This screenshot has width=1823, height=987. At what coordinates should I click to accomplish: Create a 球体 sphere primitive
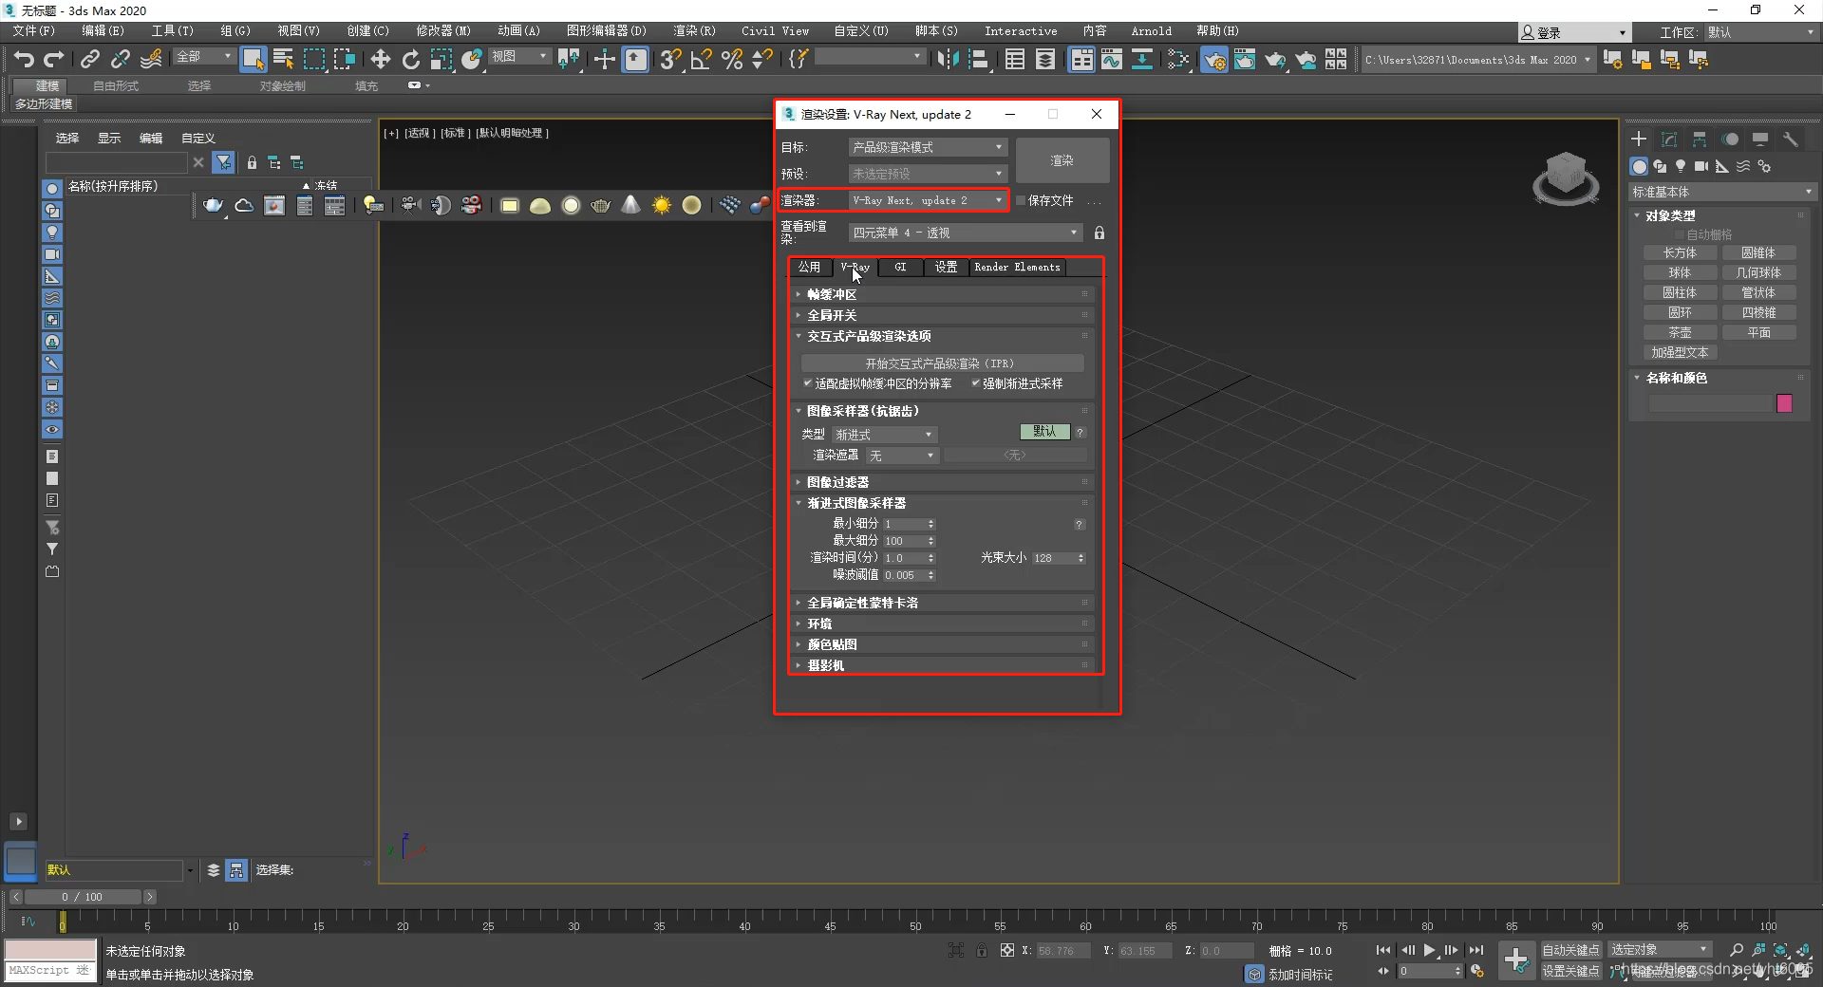1680,273
